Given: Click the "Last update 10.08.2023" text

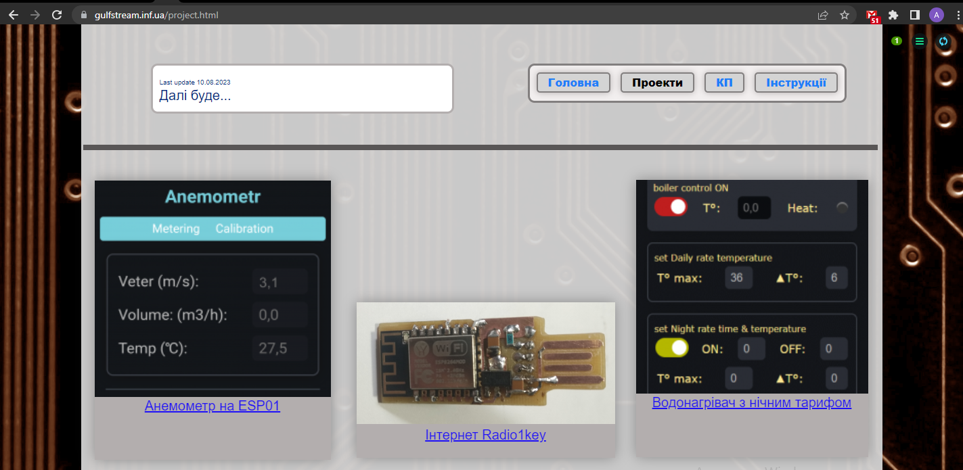Looking at the screenshot, I should click(x=195, y=82).
